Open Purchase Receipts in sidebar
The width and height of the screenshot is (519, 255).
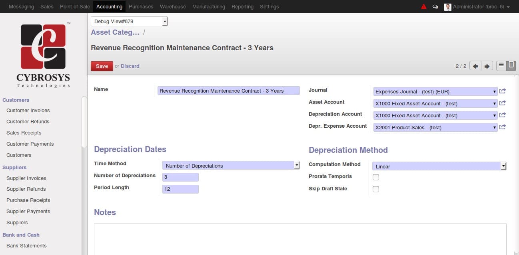coord(28,200)
